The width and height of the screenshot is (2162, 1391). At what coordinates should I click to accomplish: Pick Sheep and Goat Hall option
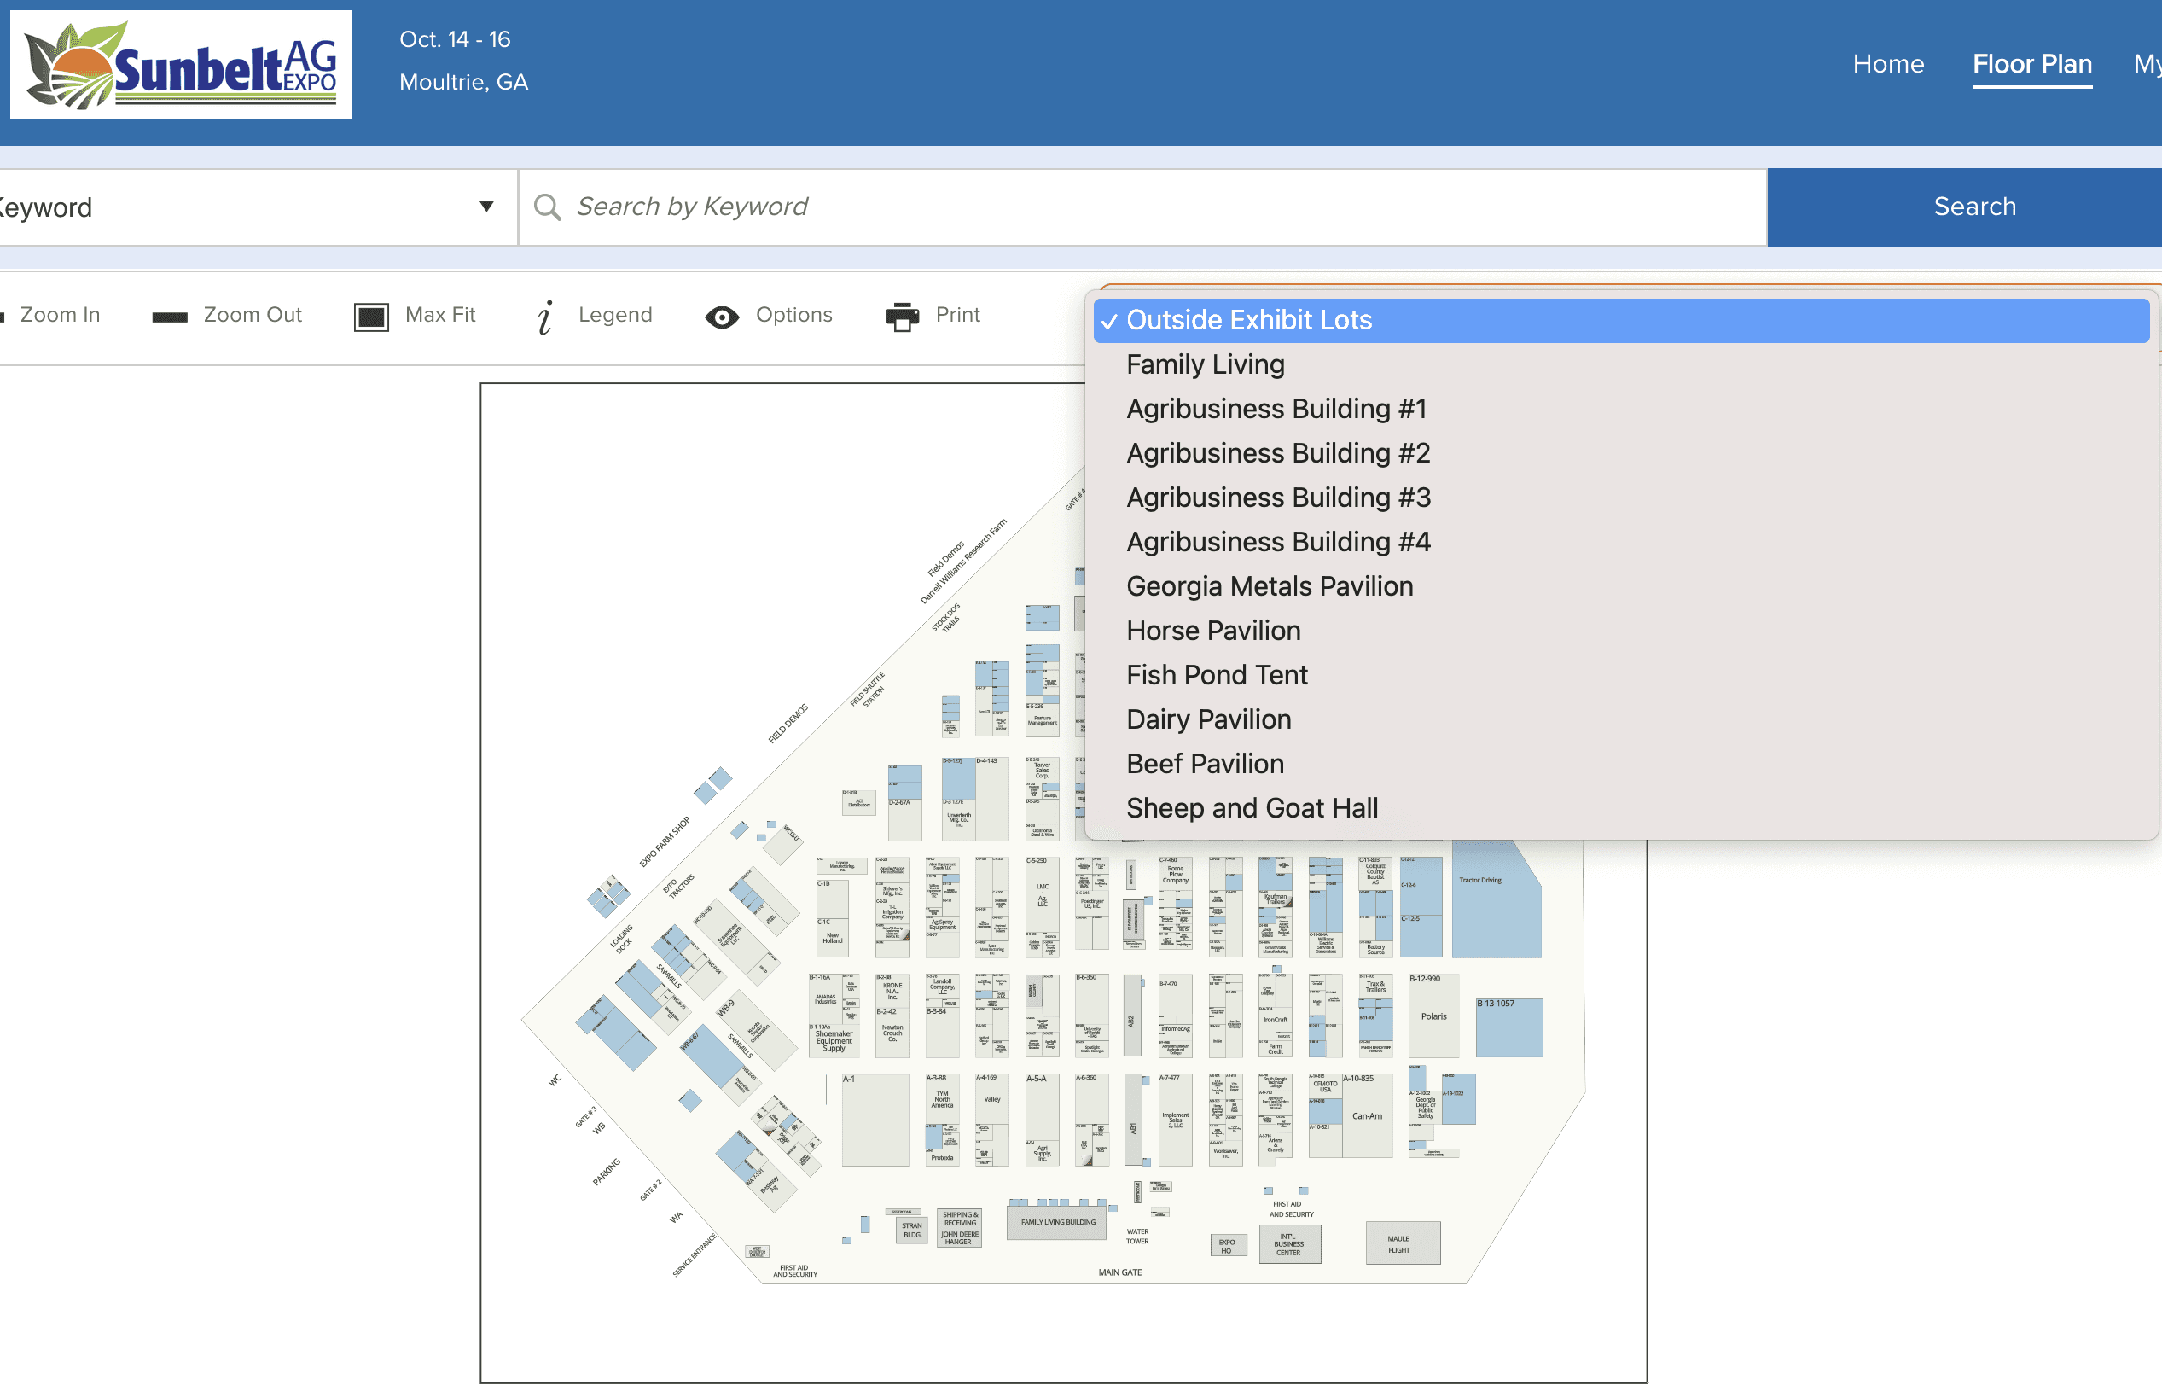coord(1252,808)
